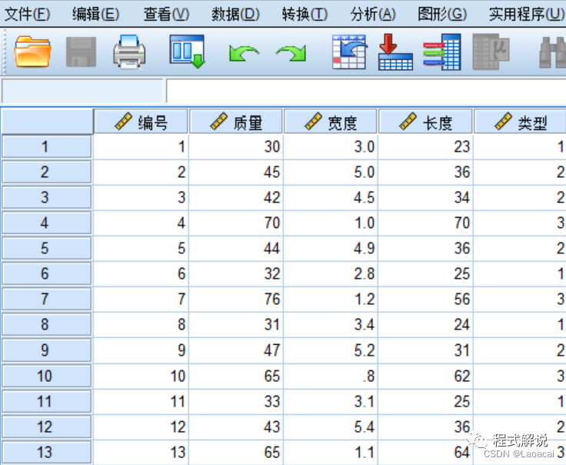Click 质量 cell with value 43
The height and width of the screenshot is (465, 566).
click(236, 427)
